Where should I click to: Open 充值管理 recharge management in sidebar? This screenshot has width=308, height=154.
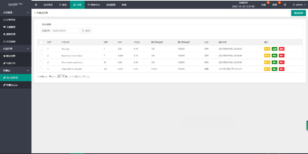[x=15, y=27]
